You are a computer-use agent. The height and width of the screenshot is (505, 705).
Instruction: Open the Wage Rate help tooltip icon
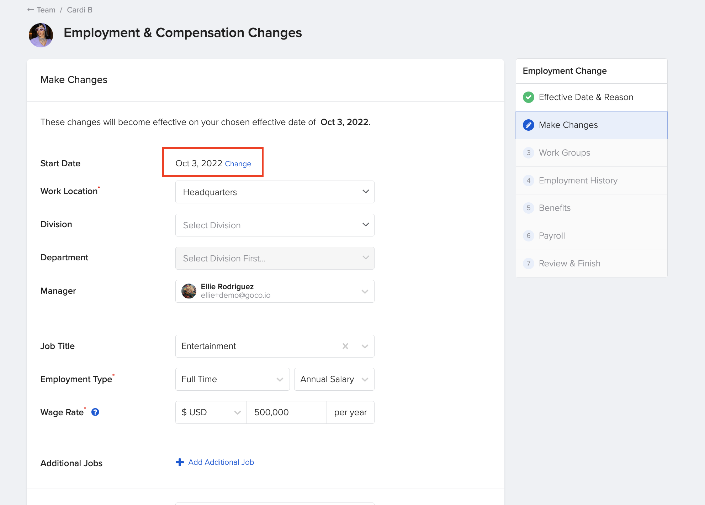click(95, 412)
